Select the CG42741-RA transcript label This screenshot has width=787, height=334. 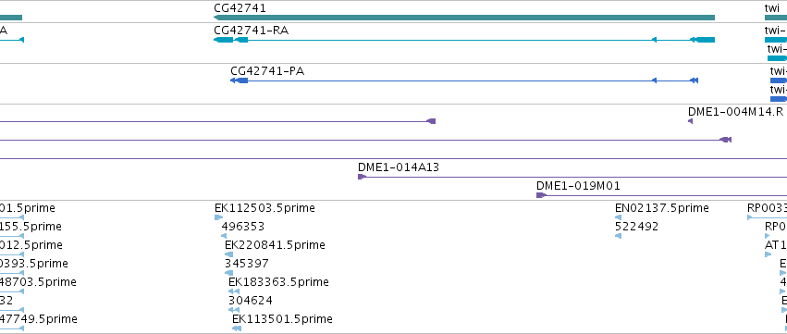[251, 31]
